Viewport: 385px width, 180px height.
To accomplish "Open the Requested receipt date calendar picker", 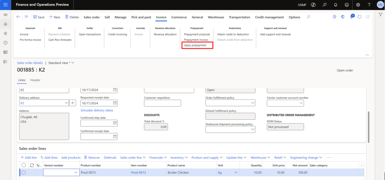I will [x=115, y=103].
